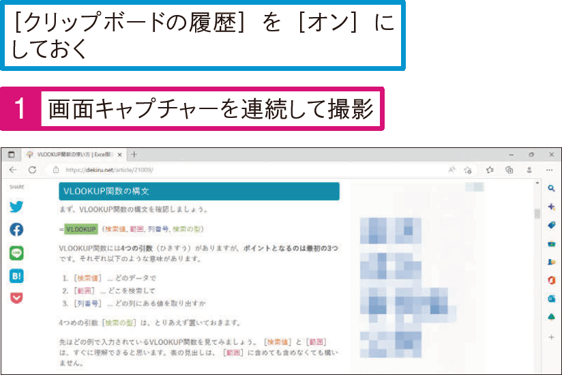This screenshot has height=375, width=562.
Task: Bookmark the article with Hatena B!
Action: [x=16, y=276]
